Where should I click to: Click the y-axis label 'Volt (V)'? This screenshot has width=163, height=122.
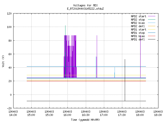3,61
